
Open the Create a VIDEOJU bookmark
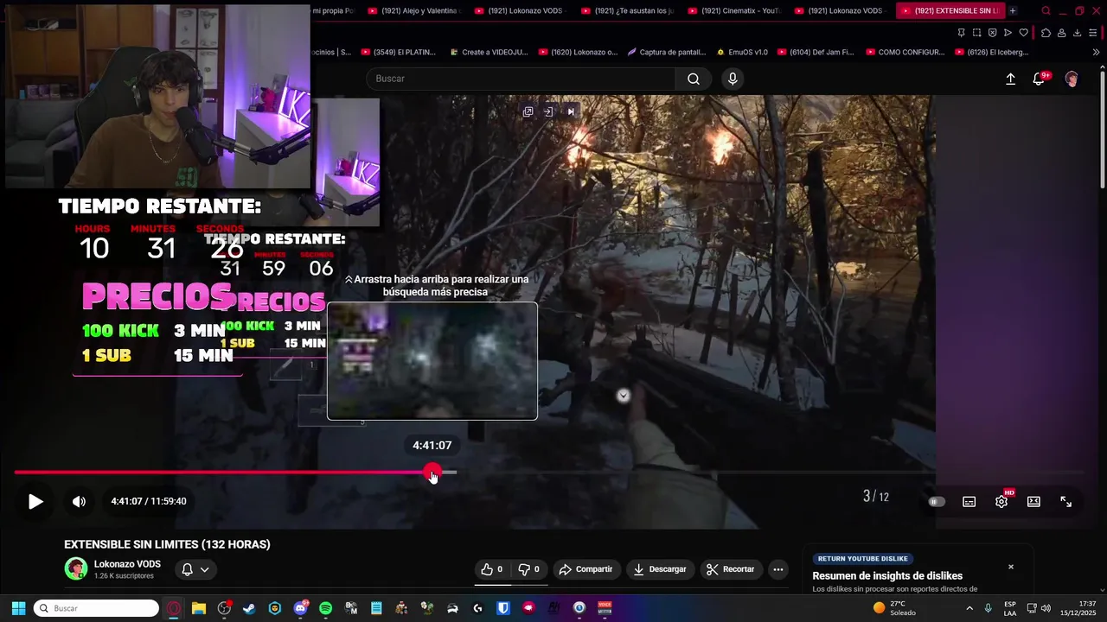(x=488, y=52)
